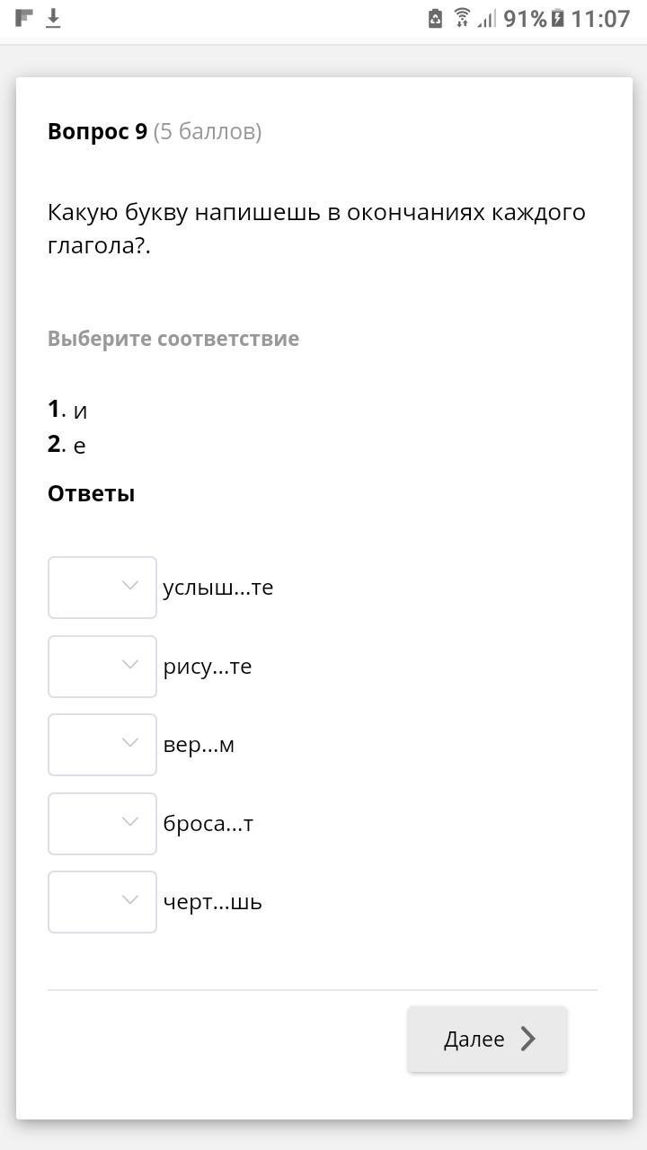Tap the Вопрос 9 heading

coord(97,131)
